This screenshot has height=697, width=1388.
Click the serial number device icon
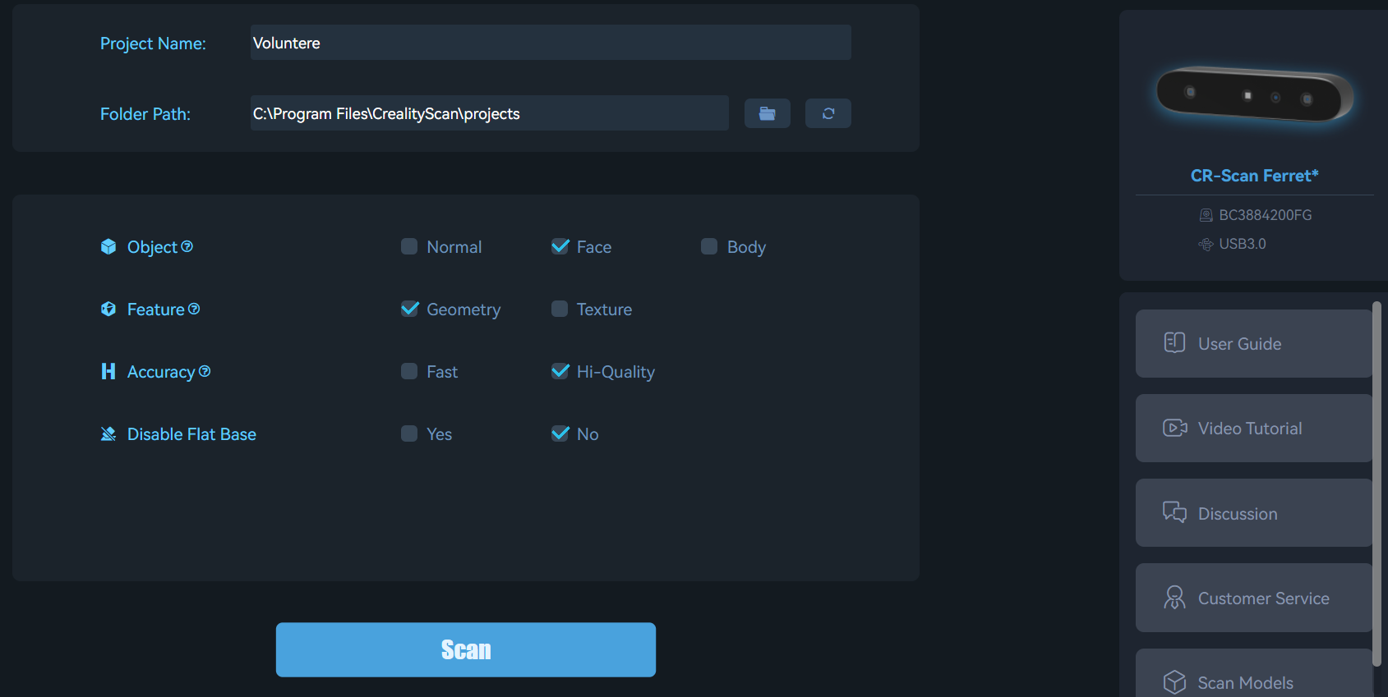pyautogui.click(x=1206, y=215)
